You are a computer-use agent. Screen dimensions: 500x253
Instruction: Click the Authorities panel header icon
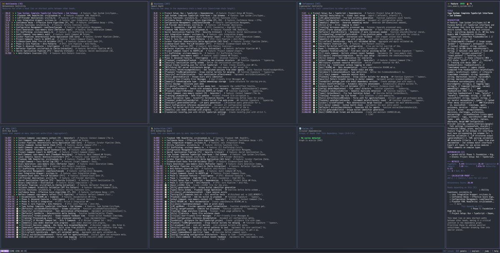click(152, 128)
